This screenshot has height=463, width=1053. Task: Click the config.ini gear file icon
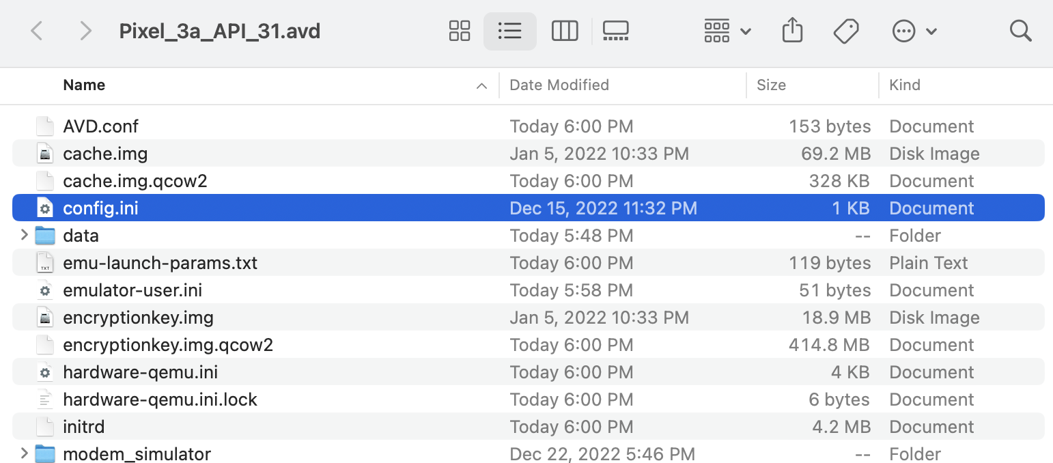tap(45, 208)
